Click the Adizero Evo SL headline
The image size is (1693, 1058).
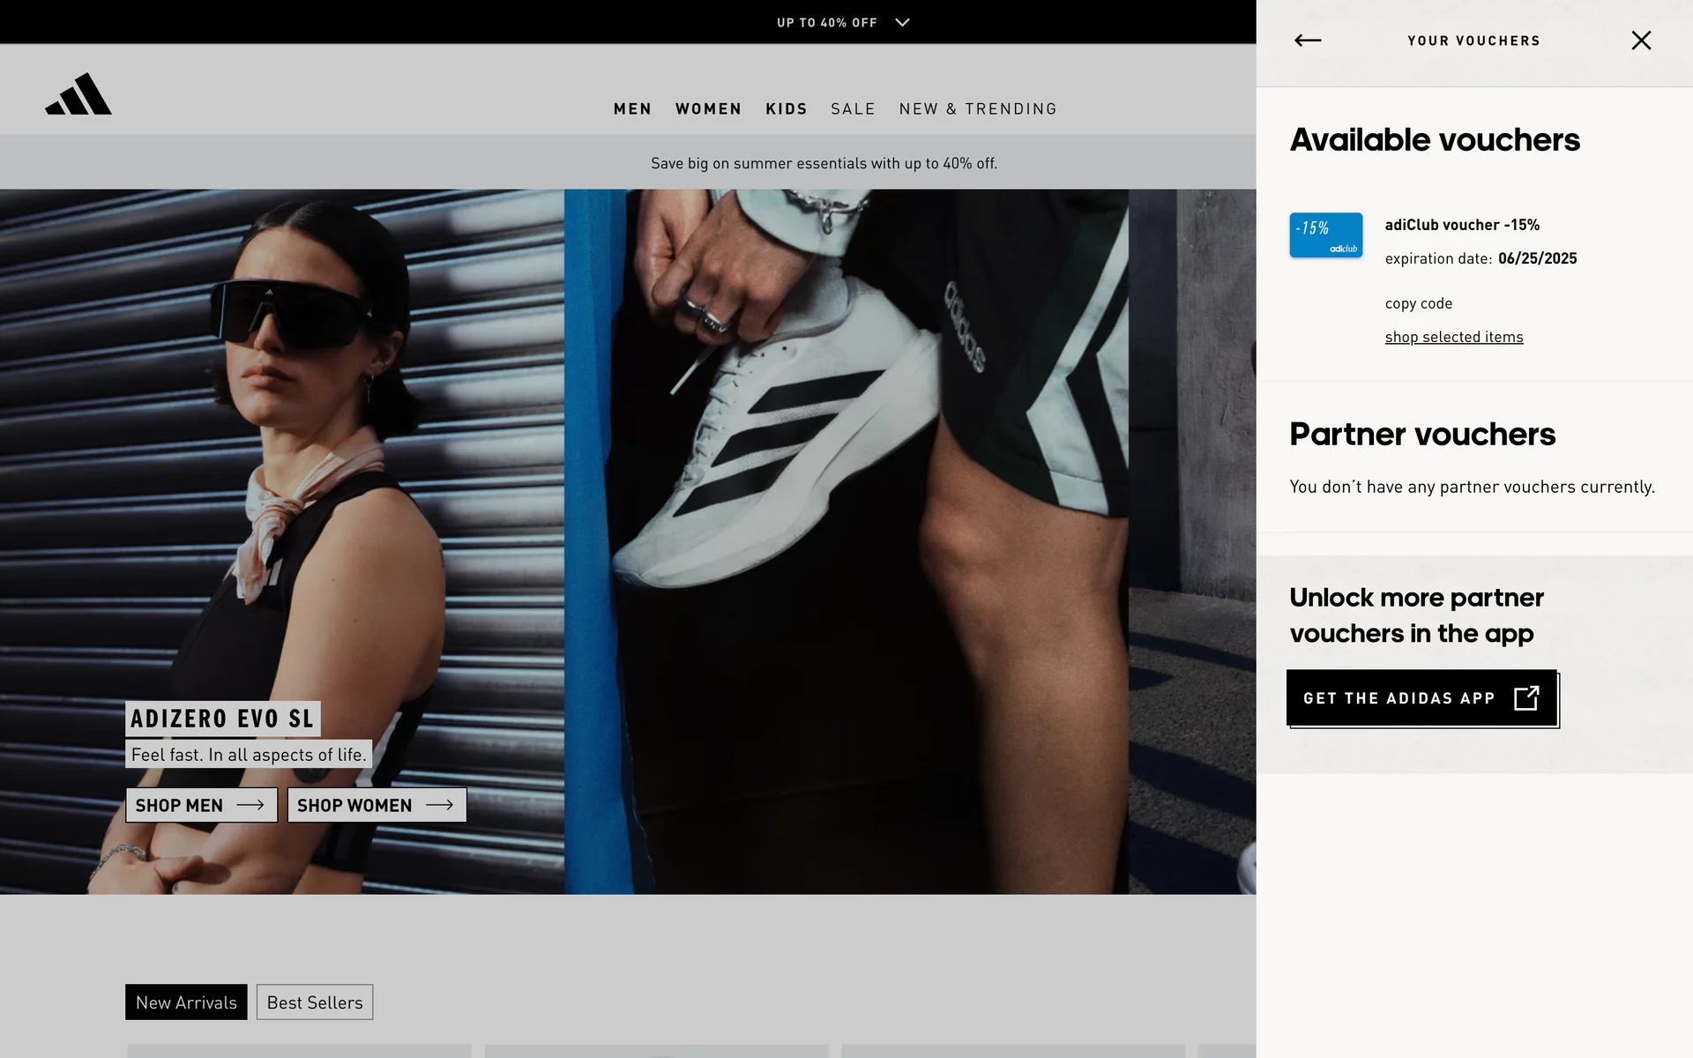[222, 719]
